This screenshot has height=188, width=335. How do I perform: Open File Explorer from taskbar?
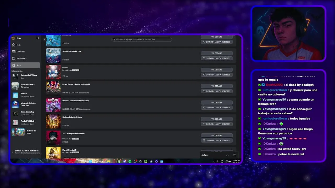click(x=108, y=161)
